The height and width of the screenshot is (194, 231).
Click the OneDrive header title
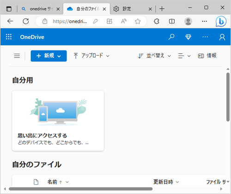[32, 37]
